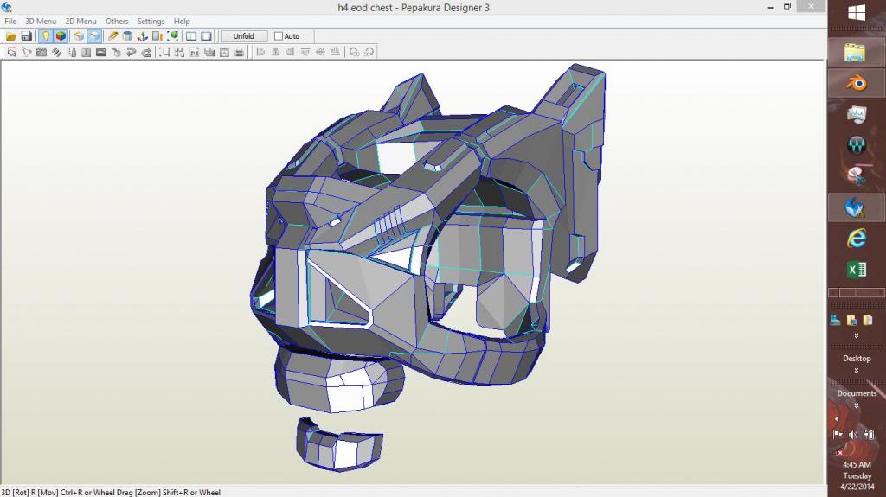Click the align vertical middle icon
This screenshot has height=497, width=886.
[x=320, y=52]
